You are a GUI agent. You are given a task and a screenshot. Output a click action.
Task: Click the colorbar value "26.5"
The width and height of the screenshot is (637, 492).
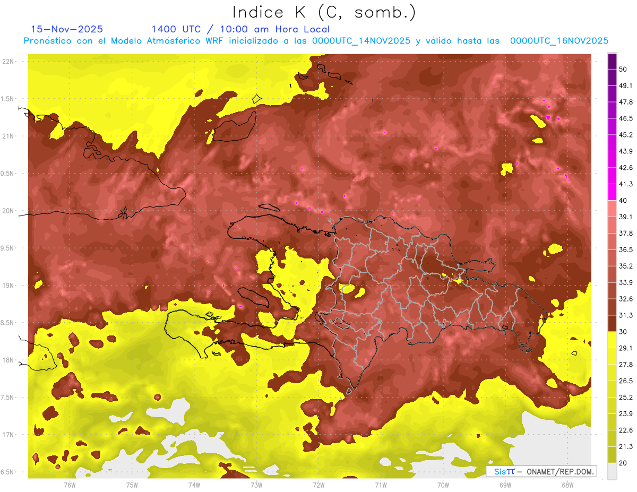coord(626,381)
